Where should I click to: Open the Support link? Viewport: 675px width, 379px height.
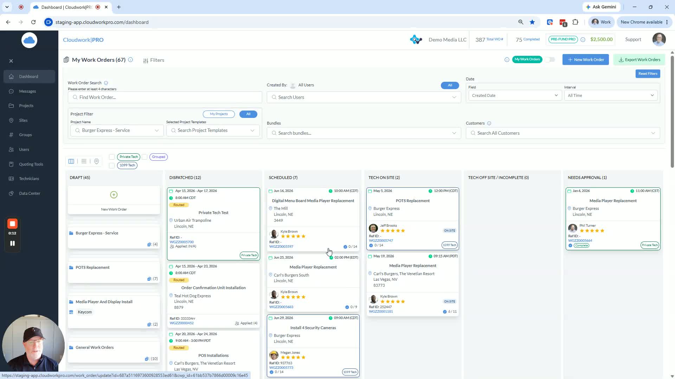[633, 40]
